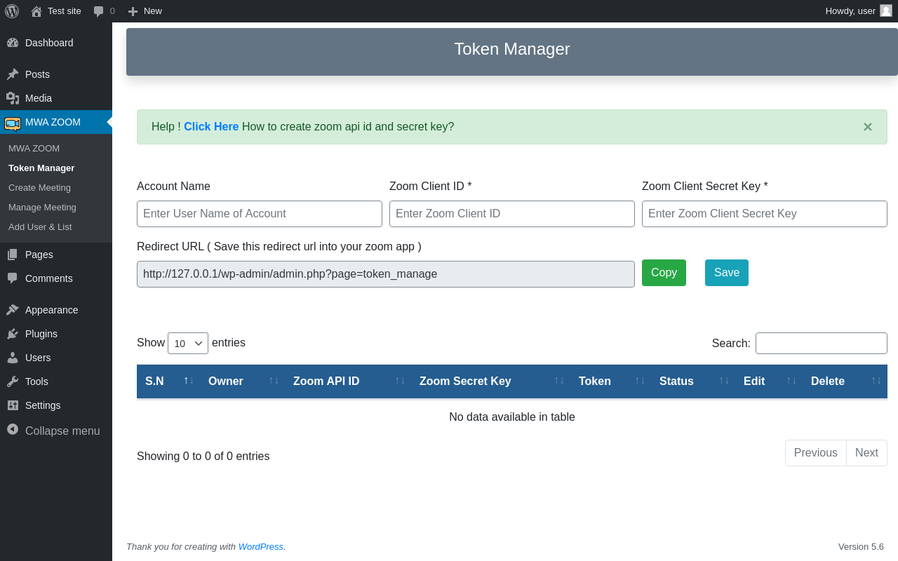Click the Redirect URL field
Viewport: 898px width, 561px height.
(386, 274)
